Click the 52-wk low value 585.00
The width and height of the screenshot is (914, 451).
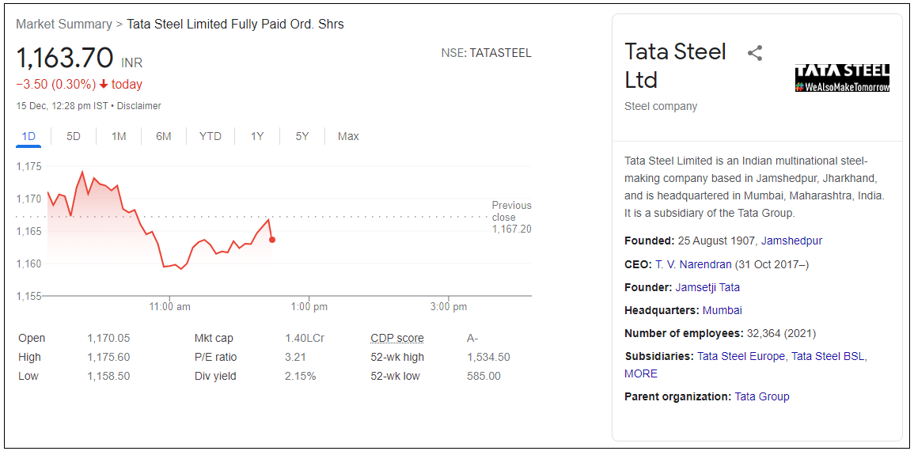pos(484,377)
